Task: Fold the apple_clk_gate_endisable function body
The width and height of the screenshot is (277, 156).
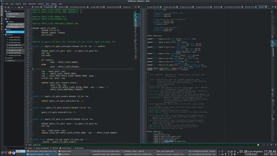Action: tap(31, 49)
